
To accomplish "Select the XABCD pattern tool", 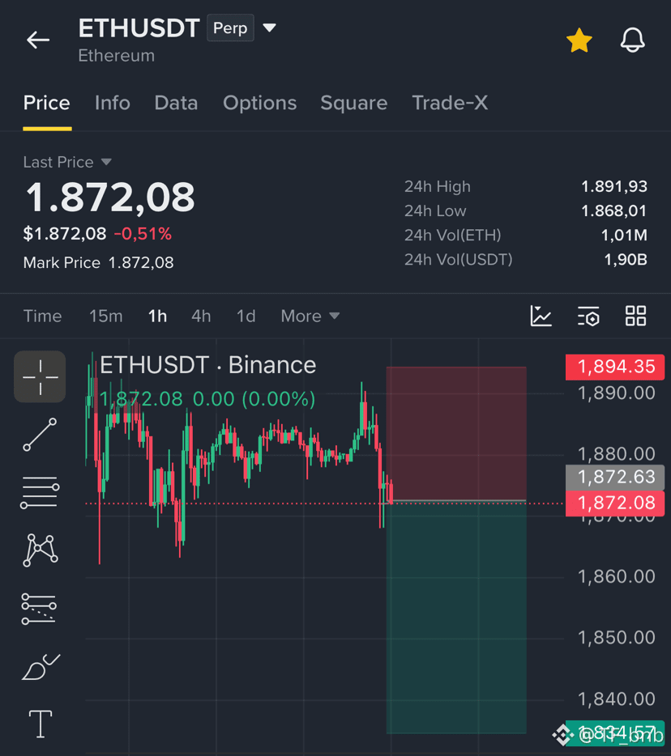I will coord(40,550).
